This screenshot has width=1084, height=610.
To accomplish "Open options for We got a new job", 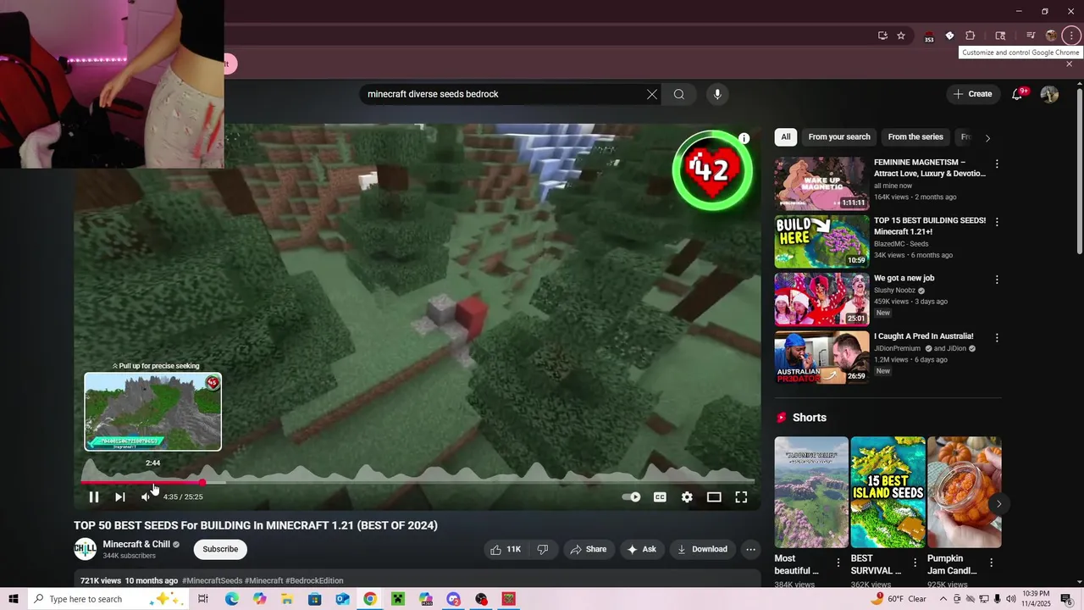I will pyautogui.click(x=997, y=280).
